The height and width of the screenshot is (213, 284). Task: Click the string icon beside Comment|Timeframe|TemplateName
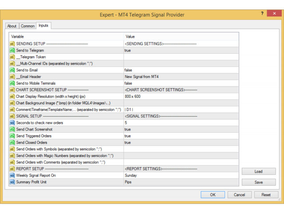tap(12, 110)
